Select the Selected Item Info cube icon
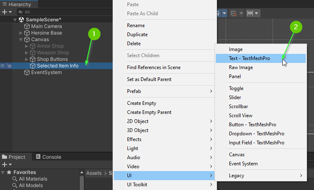The height and width of the screenshot is (190, 314). [32, 66]
